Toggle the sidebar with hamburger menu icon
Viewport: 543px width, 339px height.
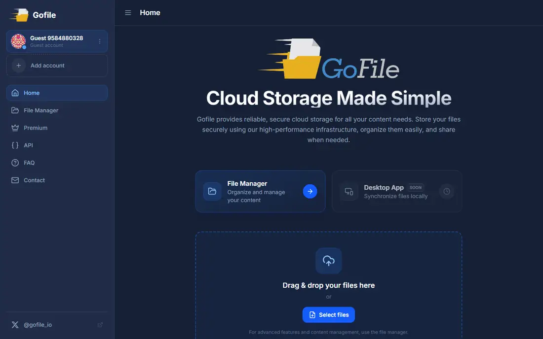click(x=128, y=13)
